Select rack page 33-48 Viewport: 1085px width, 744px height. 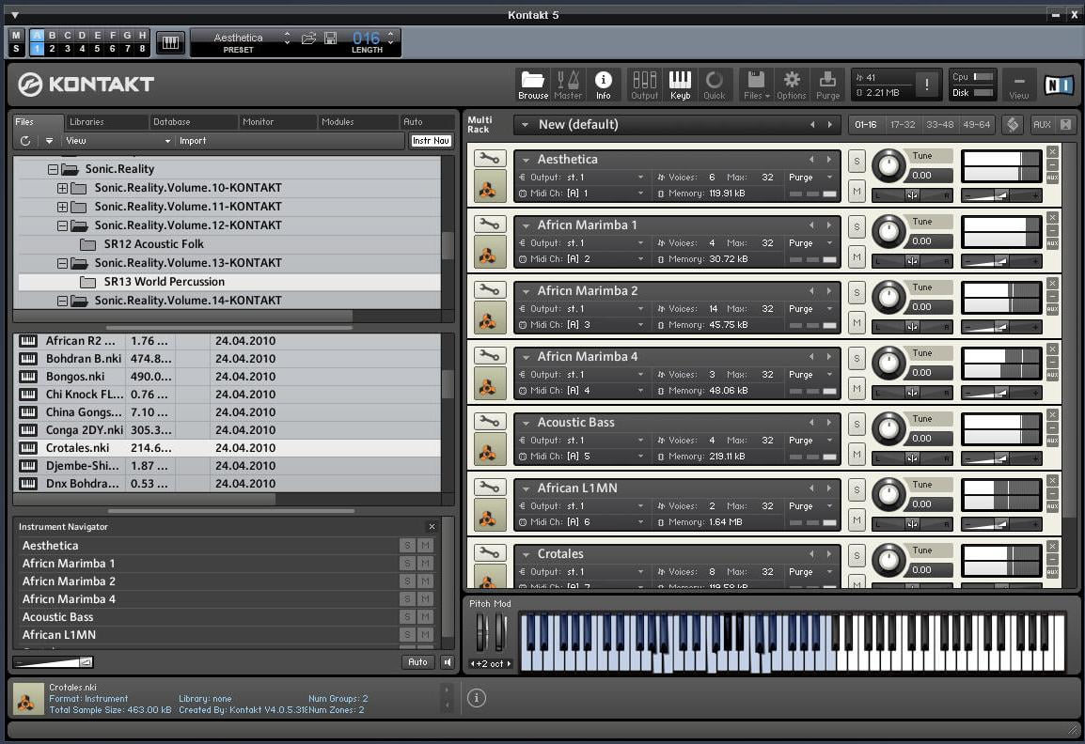(x=939, y=124)
